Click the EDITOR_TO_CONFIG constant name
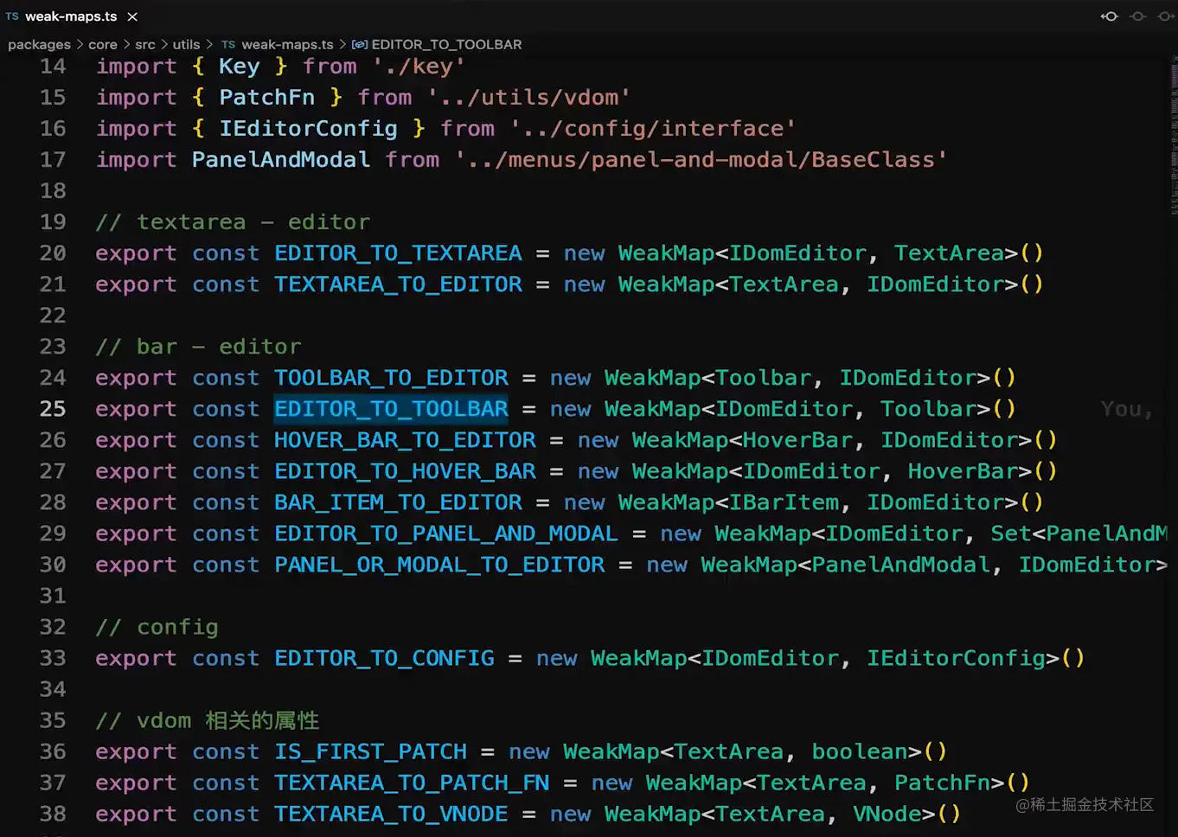 tap(385, 658)
